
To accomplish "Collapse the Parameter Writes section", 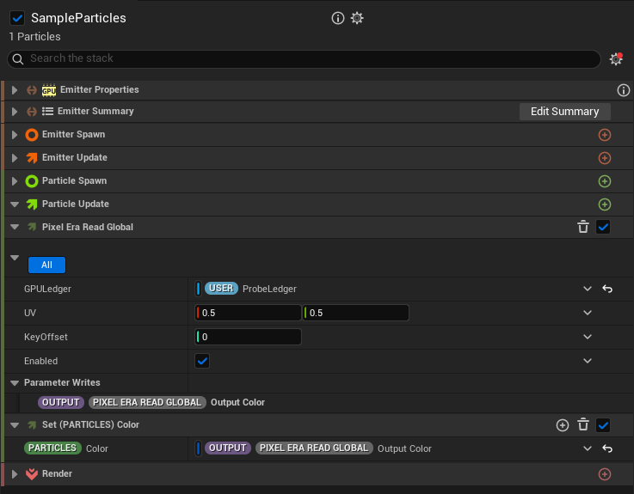I will [x=15, y=383].
